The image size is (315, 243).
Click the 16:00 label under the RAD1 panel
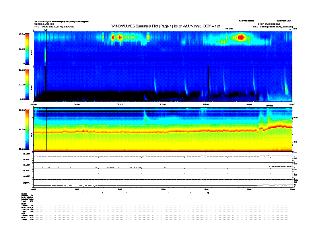tap(206, 104)
